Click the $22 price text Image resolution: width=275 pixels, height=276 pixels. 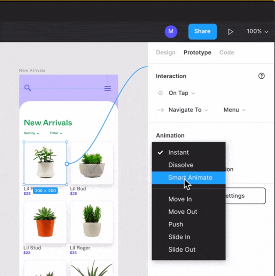pyautogui.click(x=27, y=253)
